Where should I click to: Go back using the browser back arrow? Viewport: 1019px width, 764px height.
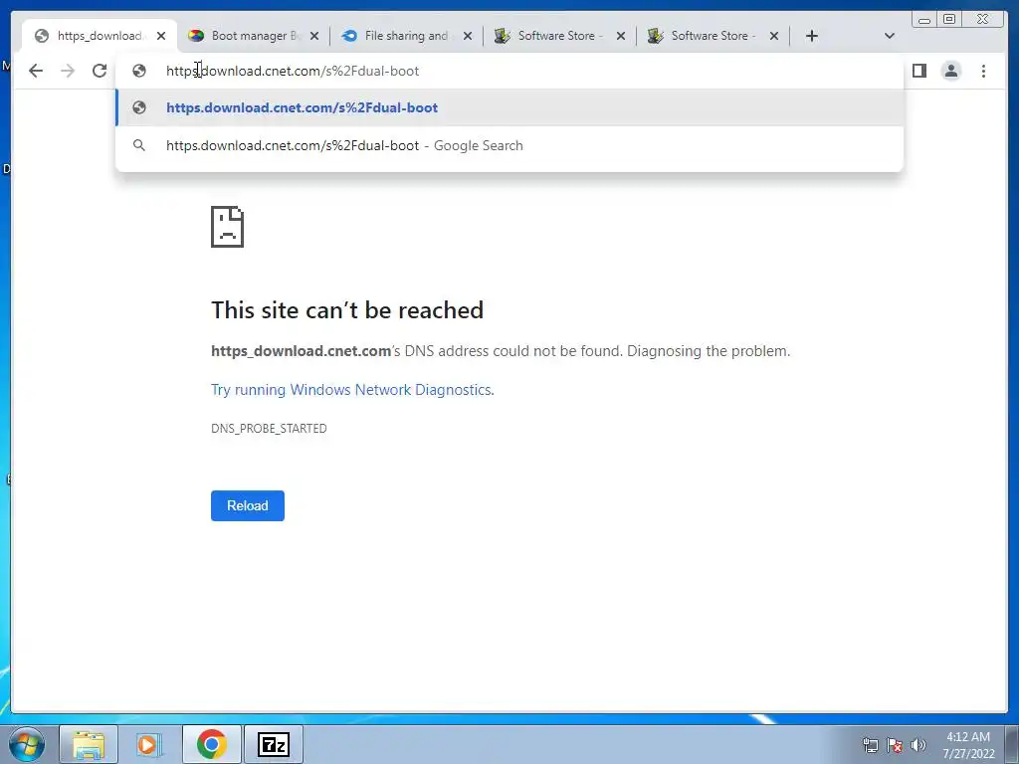36,71
